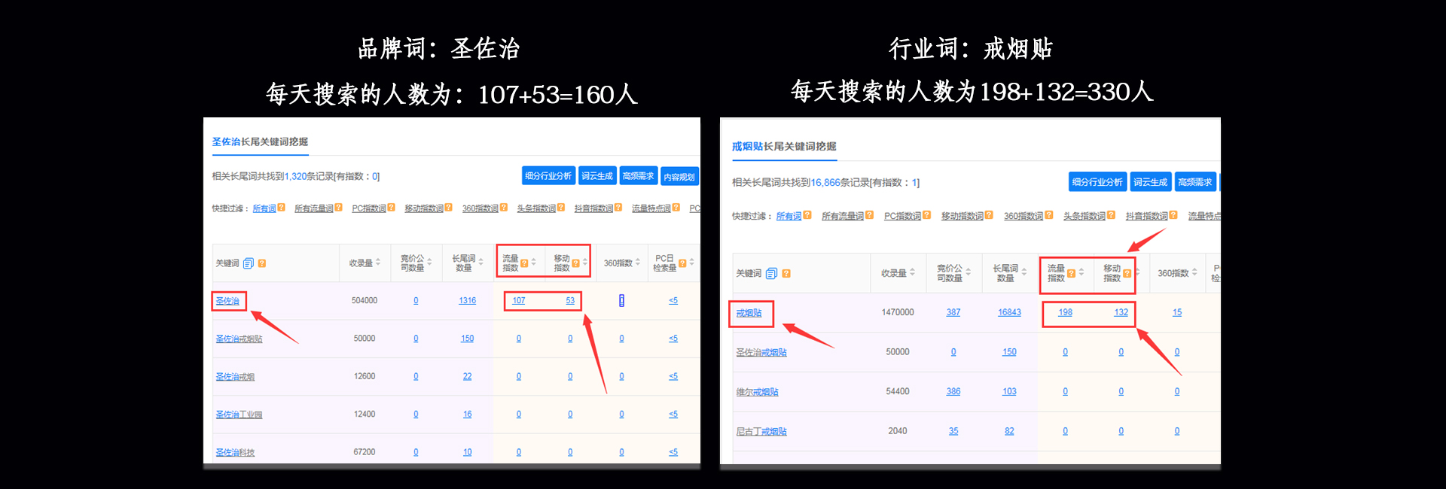Click help icon after 头条指数词 in 戒烟贴 panel

[1110, 215]
